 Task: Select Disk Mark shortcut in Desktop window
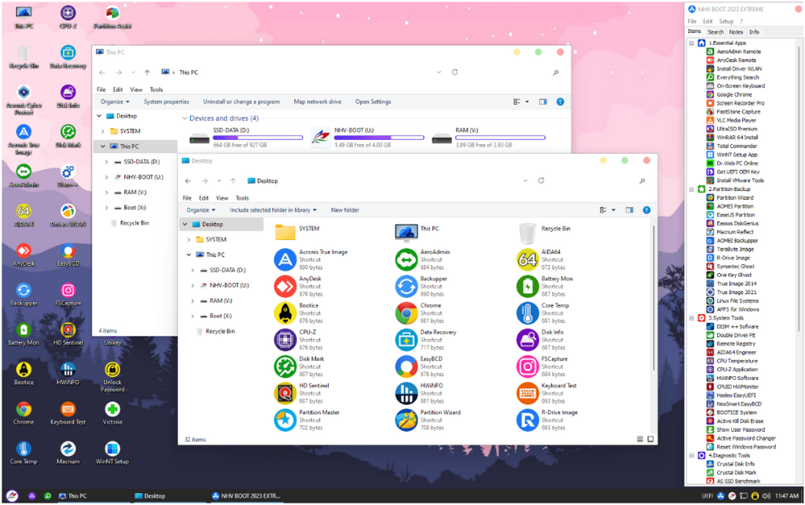click(x=300, y=367)
